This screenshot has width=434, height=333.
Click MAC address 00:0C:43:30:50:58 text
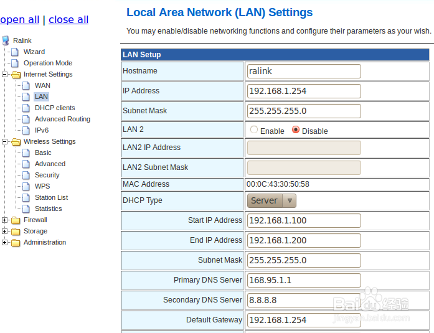coord(278,184)
